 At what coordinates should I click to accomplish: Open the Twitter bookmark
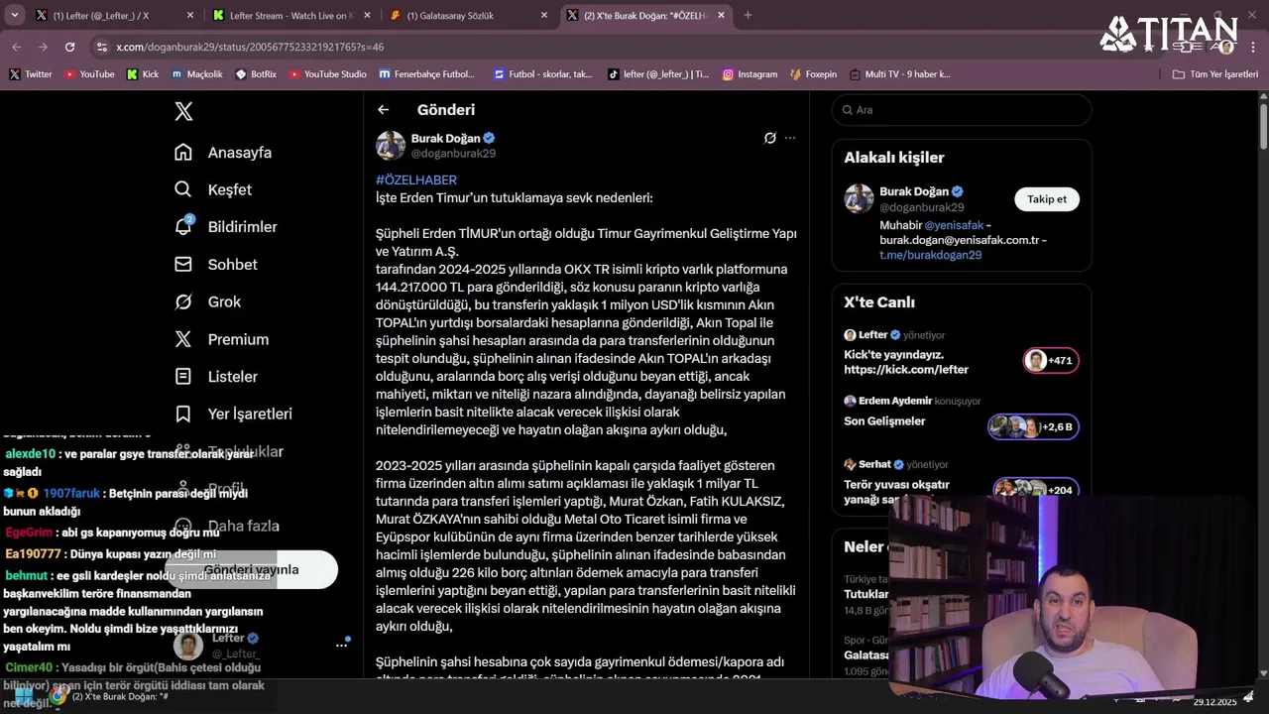coord(31,74)
